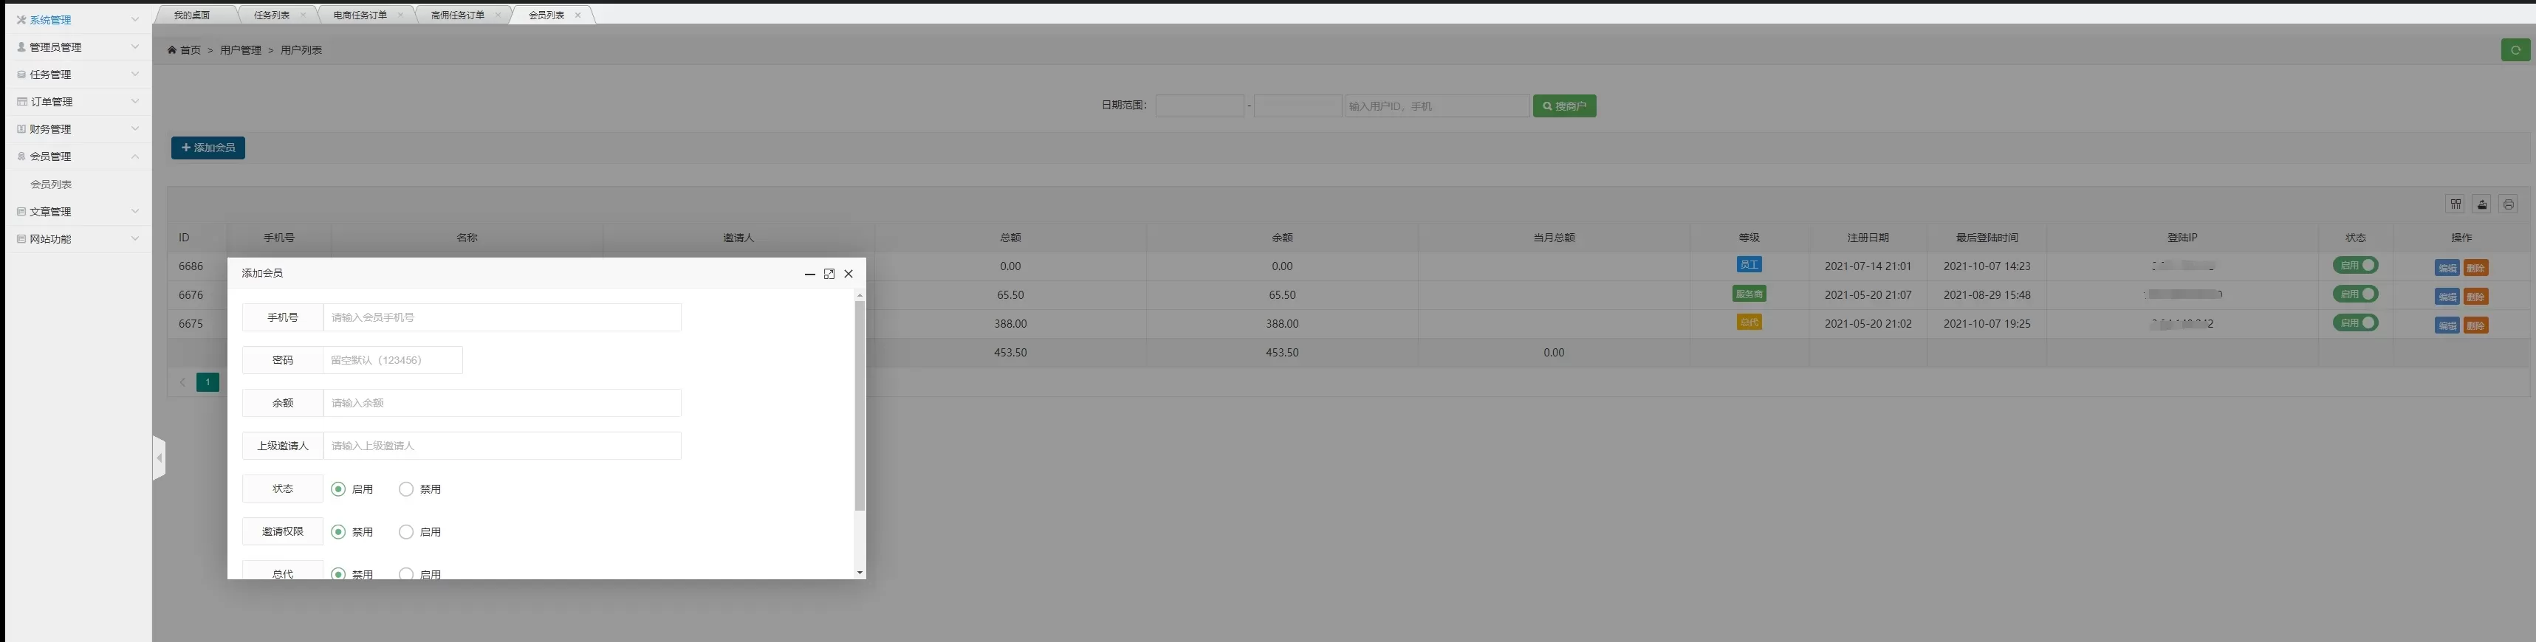Switch to the 我的桌面 tab
2536x642 pixels.
(x=192, y=15)
